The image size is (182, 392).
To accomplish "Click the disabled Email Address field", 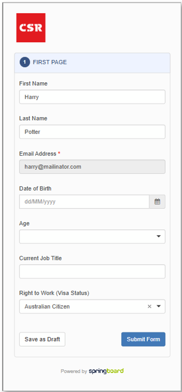I will (92, 166).
